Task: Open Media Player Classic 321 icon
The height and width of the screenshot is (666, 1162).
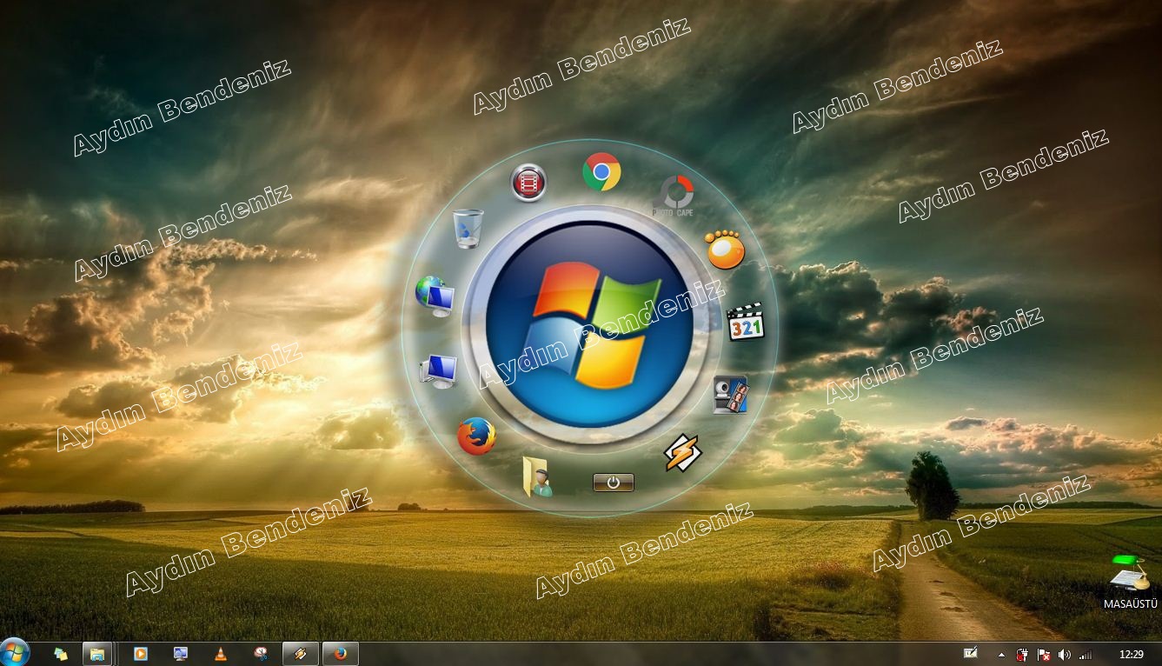Action: pos(745,322)
